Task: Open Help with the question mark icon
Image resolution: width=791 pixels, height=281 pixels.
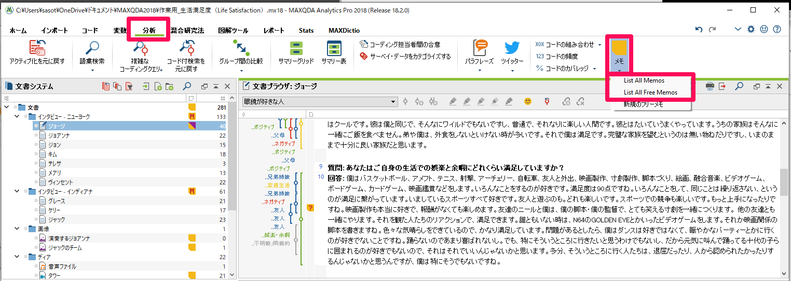Action: (777, 30)
